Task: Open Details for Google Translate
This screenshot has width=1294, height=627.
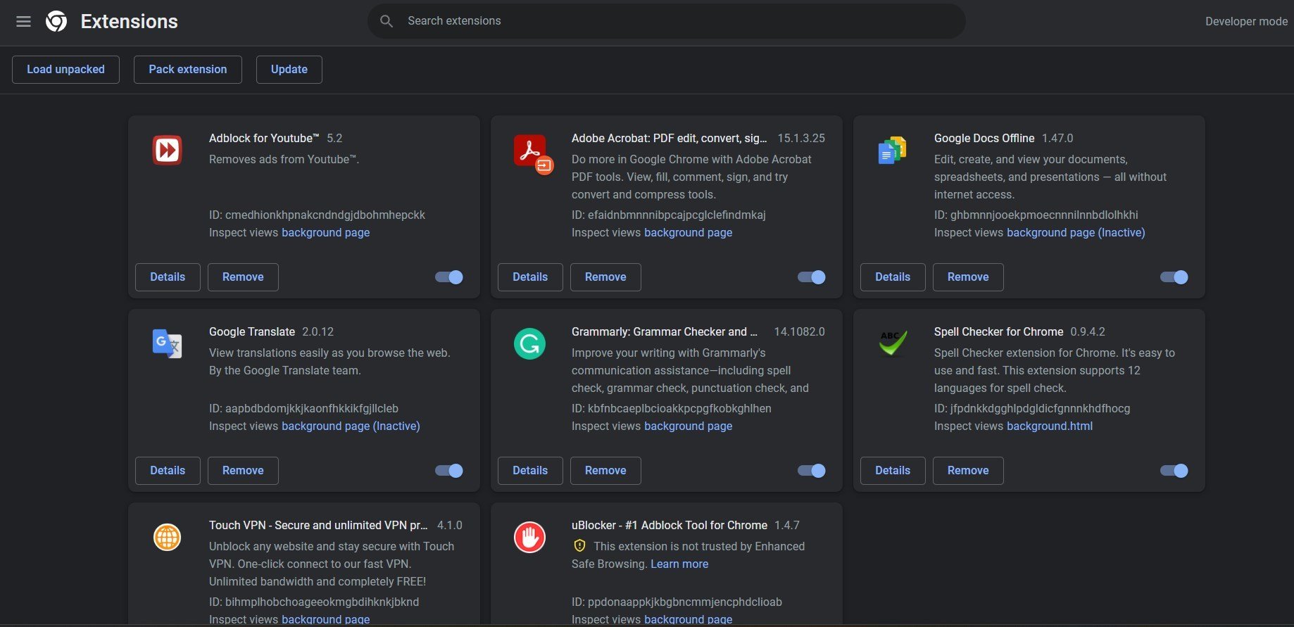Action: [168, 471]
